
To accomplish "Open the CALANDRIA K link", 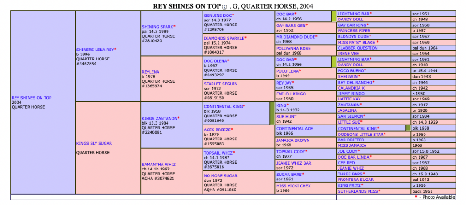I will point(351,88).
